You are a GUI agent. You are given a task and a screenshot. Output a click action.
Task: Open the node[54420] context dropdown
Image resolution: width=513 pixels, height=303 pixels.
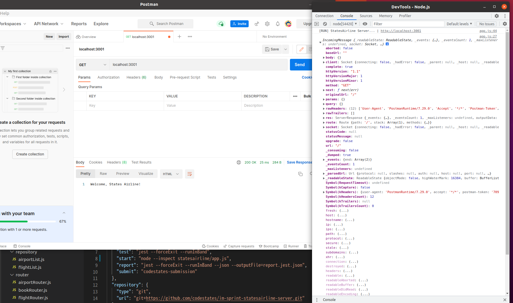pos(345,24)
